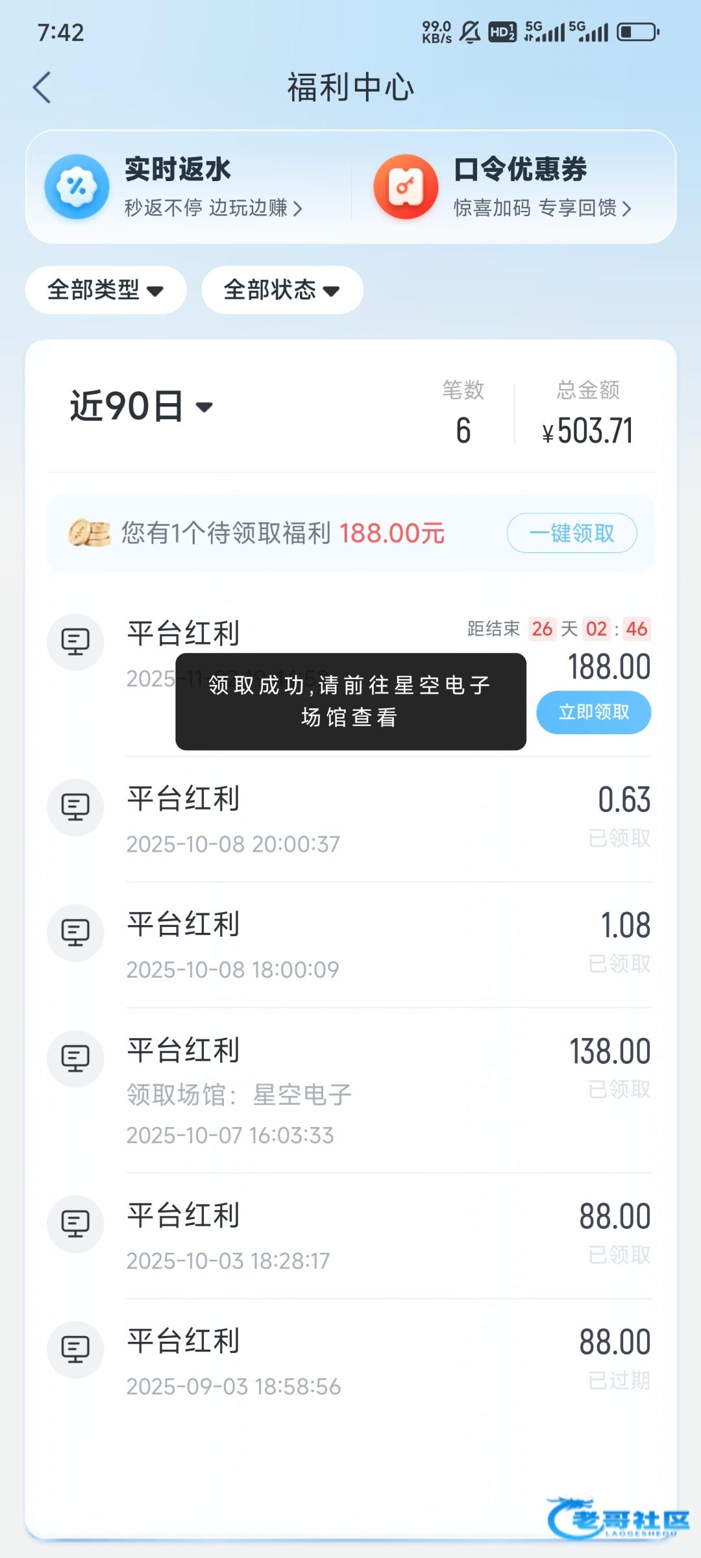Open the red 口令优惠券 coupon icon
Screen dimensions: 701x1558
tap(406, 187)
